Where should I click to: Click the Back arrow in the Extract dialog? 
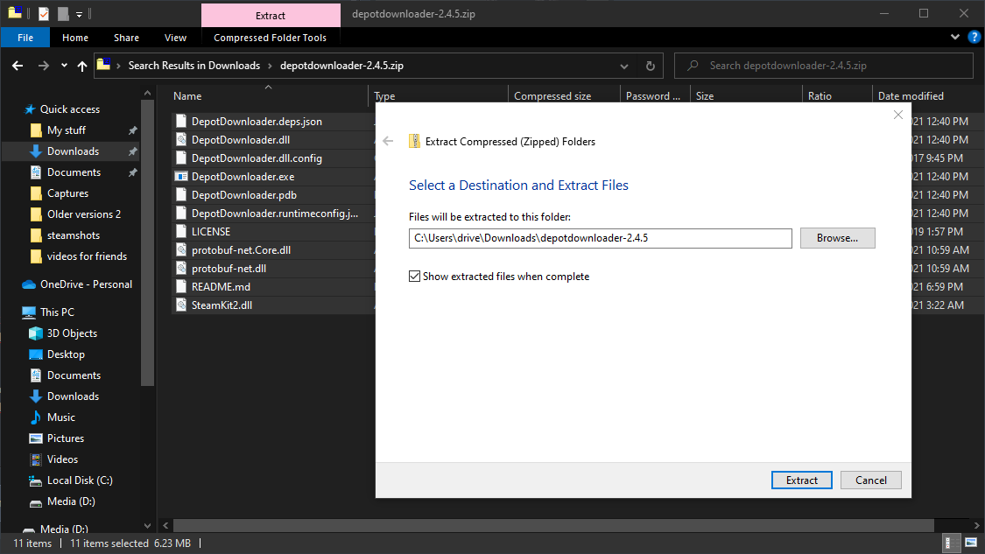click(389, 141)
